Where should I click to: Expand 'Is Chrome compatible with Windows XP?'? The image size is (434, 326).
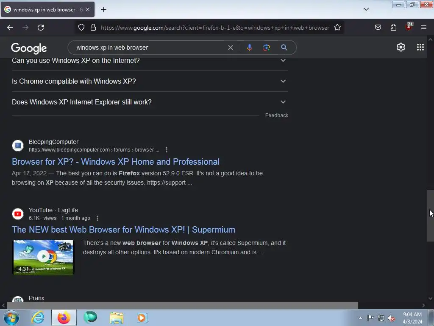click(150, 81)
